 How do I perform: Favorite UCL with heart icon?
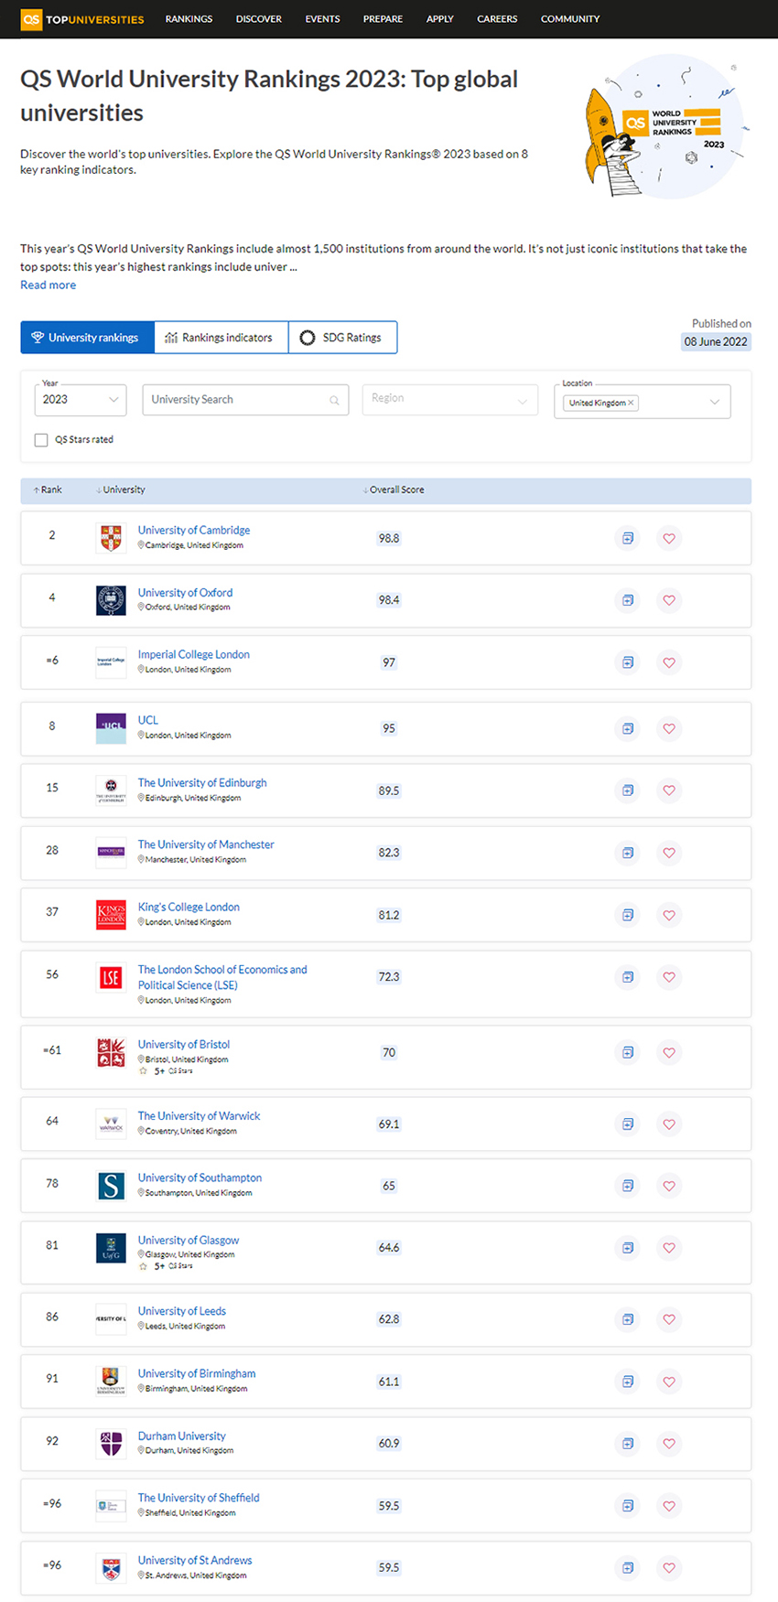669,728
